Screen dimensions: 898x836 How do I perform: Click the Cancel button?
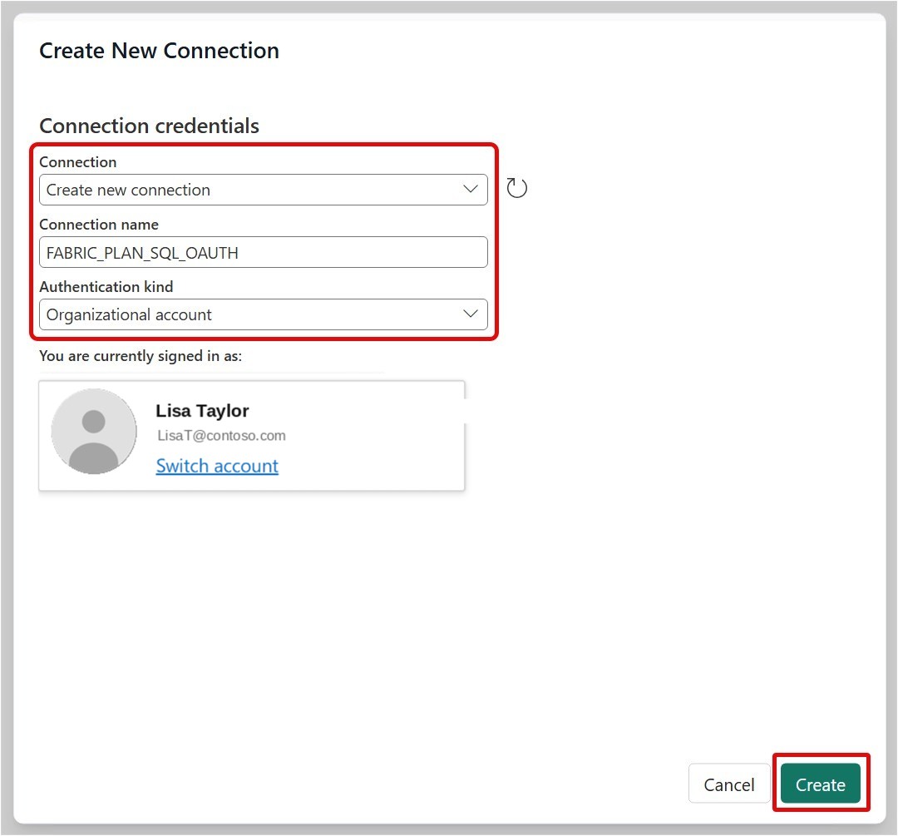(728, 784)
